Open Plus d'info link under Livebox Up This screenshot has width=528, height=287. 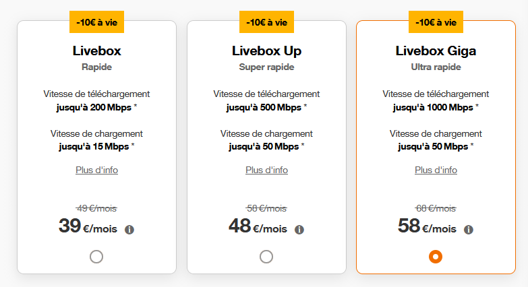(266, 170)
